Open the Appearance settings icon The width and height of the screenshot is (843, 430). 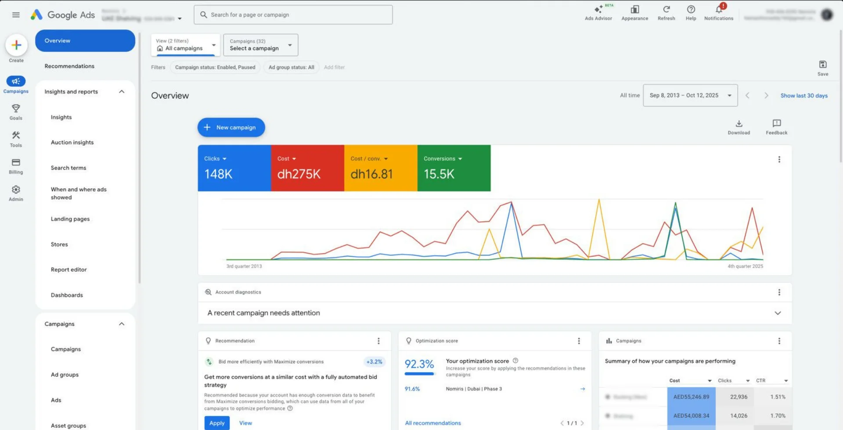pyautogui.click(x=634, y=10)
